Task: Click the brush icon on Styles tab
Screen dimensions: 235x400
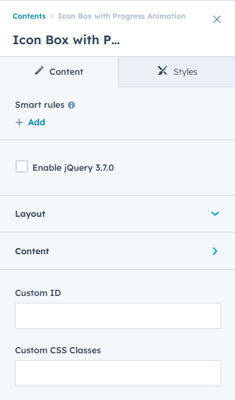Action: pyautogui.click(x=162, y=70)
